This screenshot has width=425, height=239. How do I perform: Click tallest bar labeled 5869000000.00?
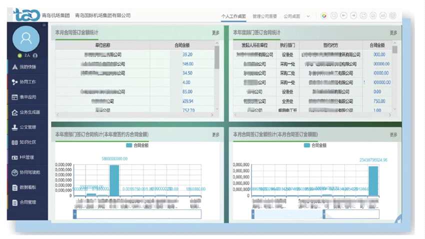114,180
